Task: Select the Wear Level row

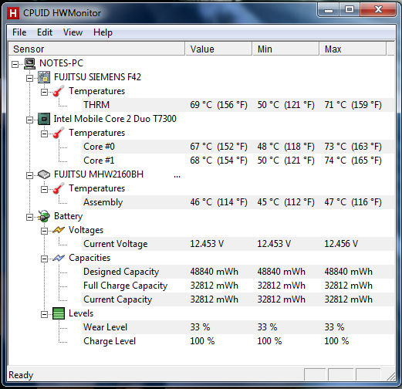Action: click(238, 327)
